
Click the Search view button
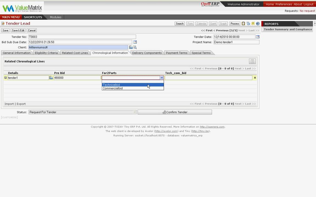180,24
